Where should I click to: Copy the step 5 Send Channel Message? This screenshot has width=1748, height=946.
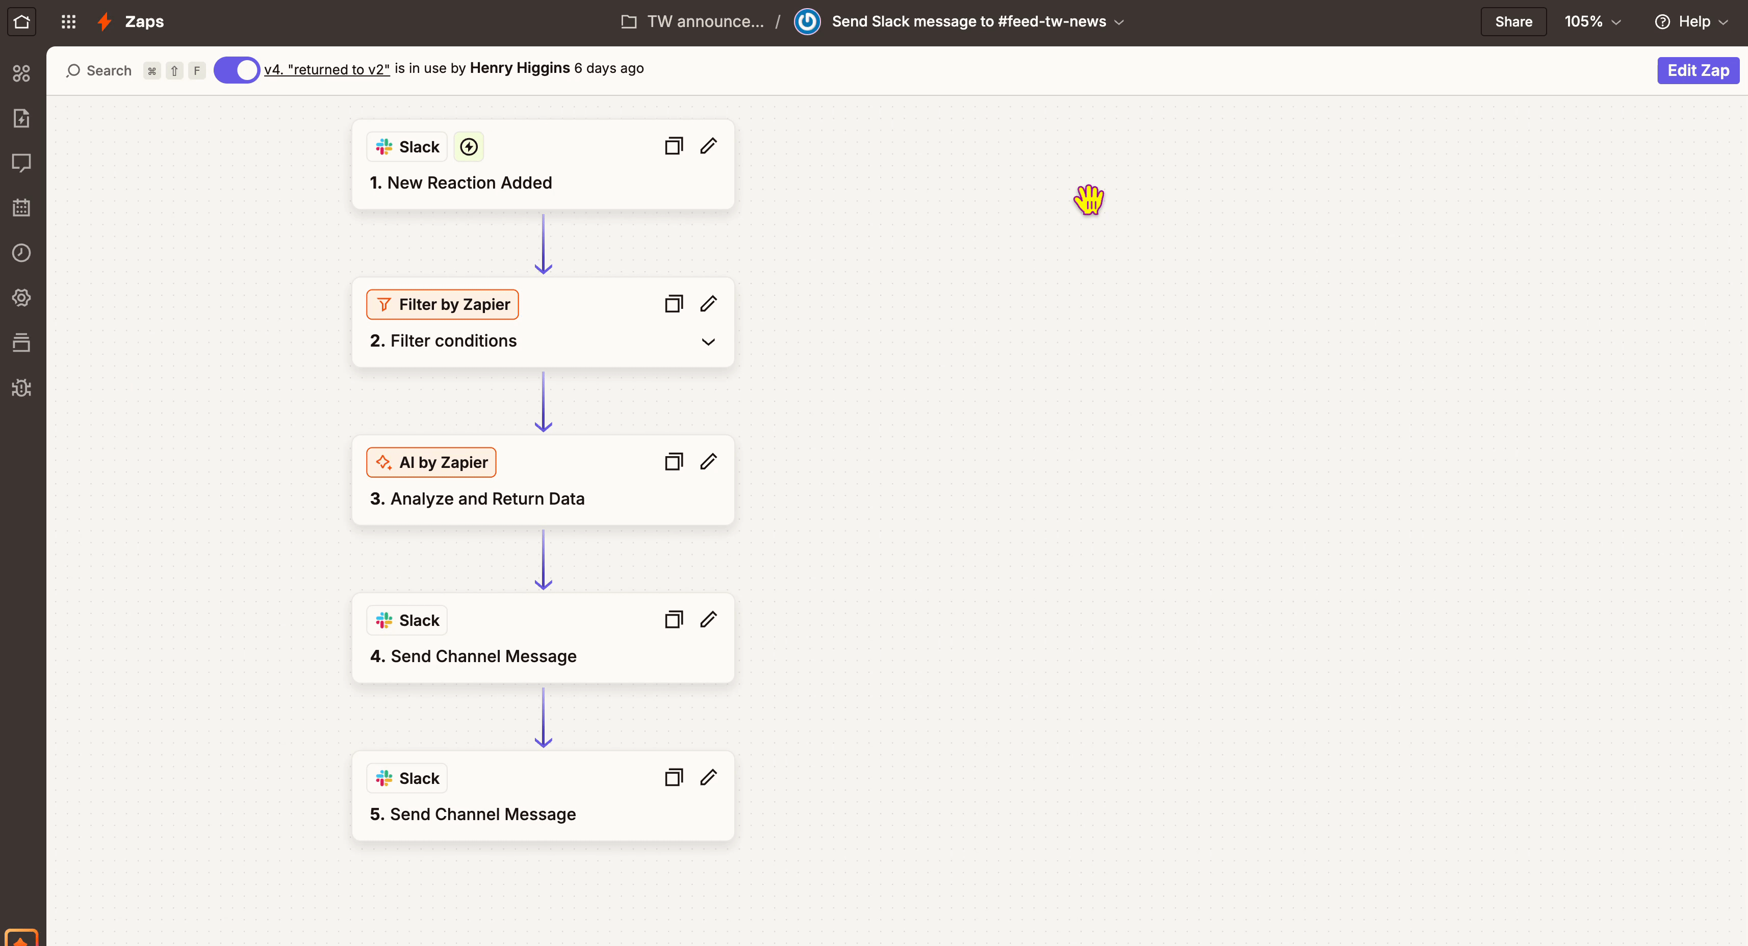[x=673, y=777]
